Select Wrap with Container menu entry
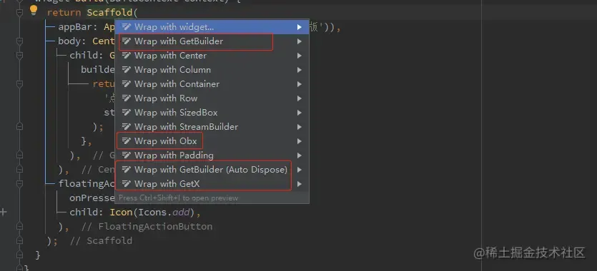Image resolution: width=597 pixels, height=271 pixels. [212, 84]
